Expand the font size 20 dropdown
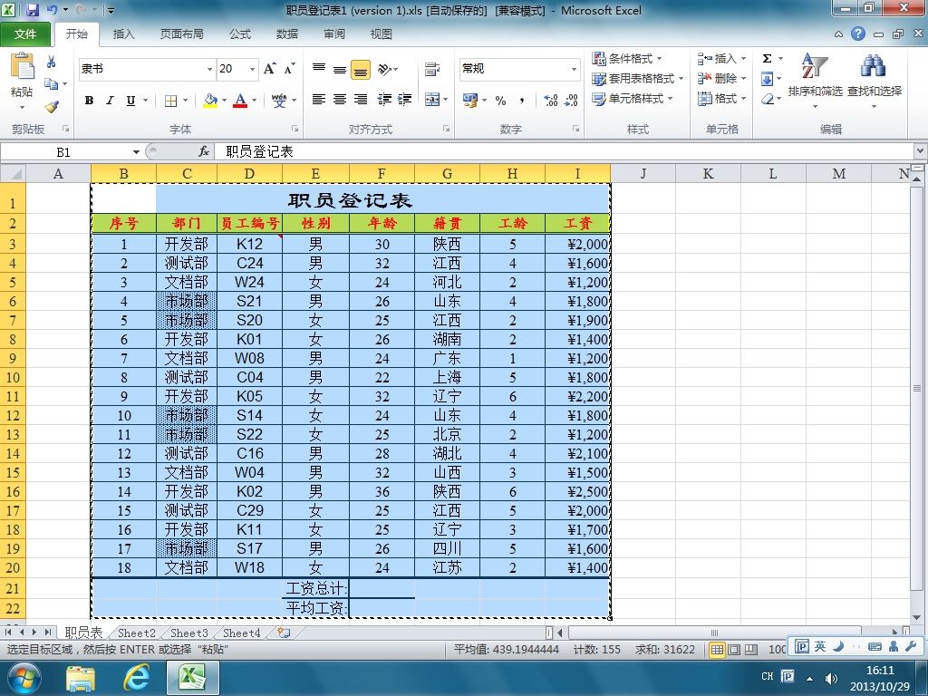 pyautogui.click(x=253, y=69)
